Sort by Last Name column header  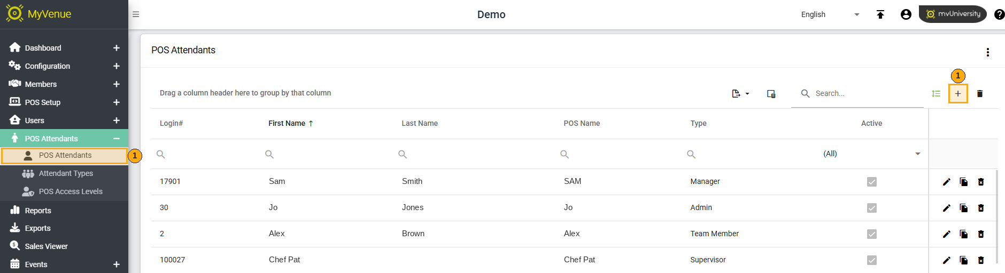[x=420, y=123]
